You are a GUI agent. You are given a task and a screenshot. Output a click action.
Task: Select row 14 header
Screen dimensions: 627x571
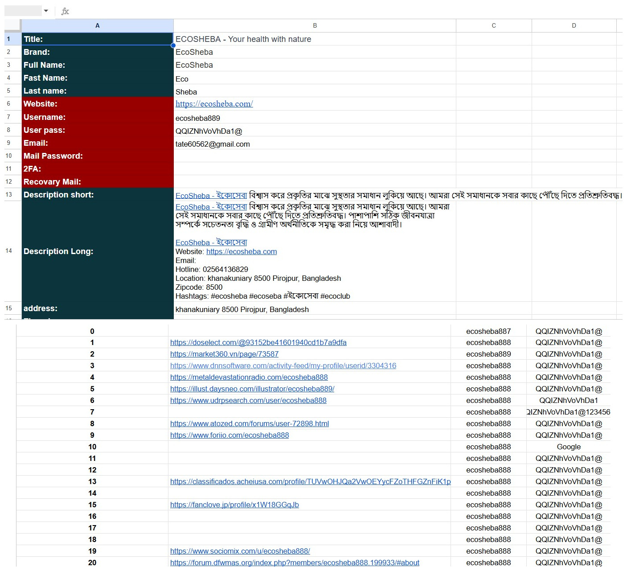[9, 251]
